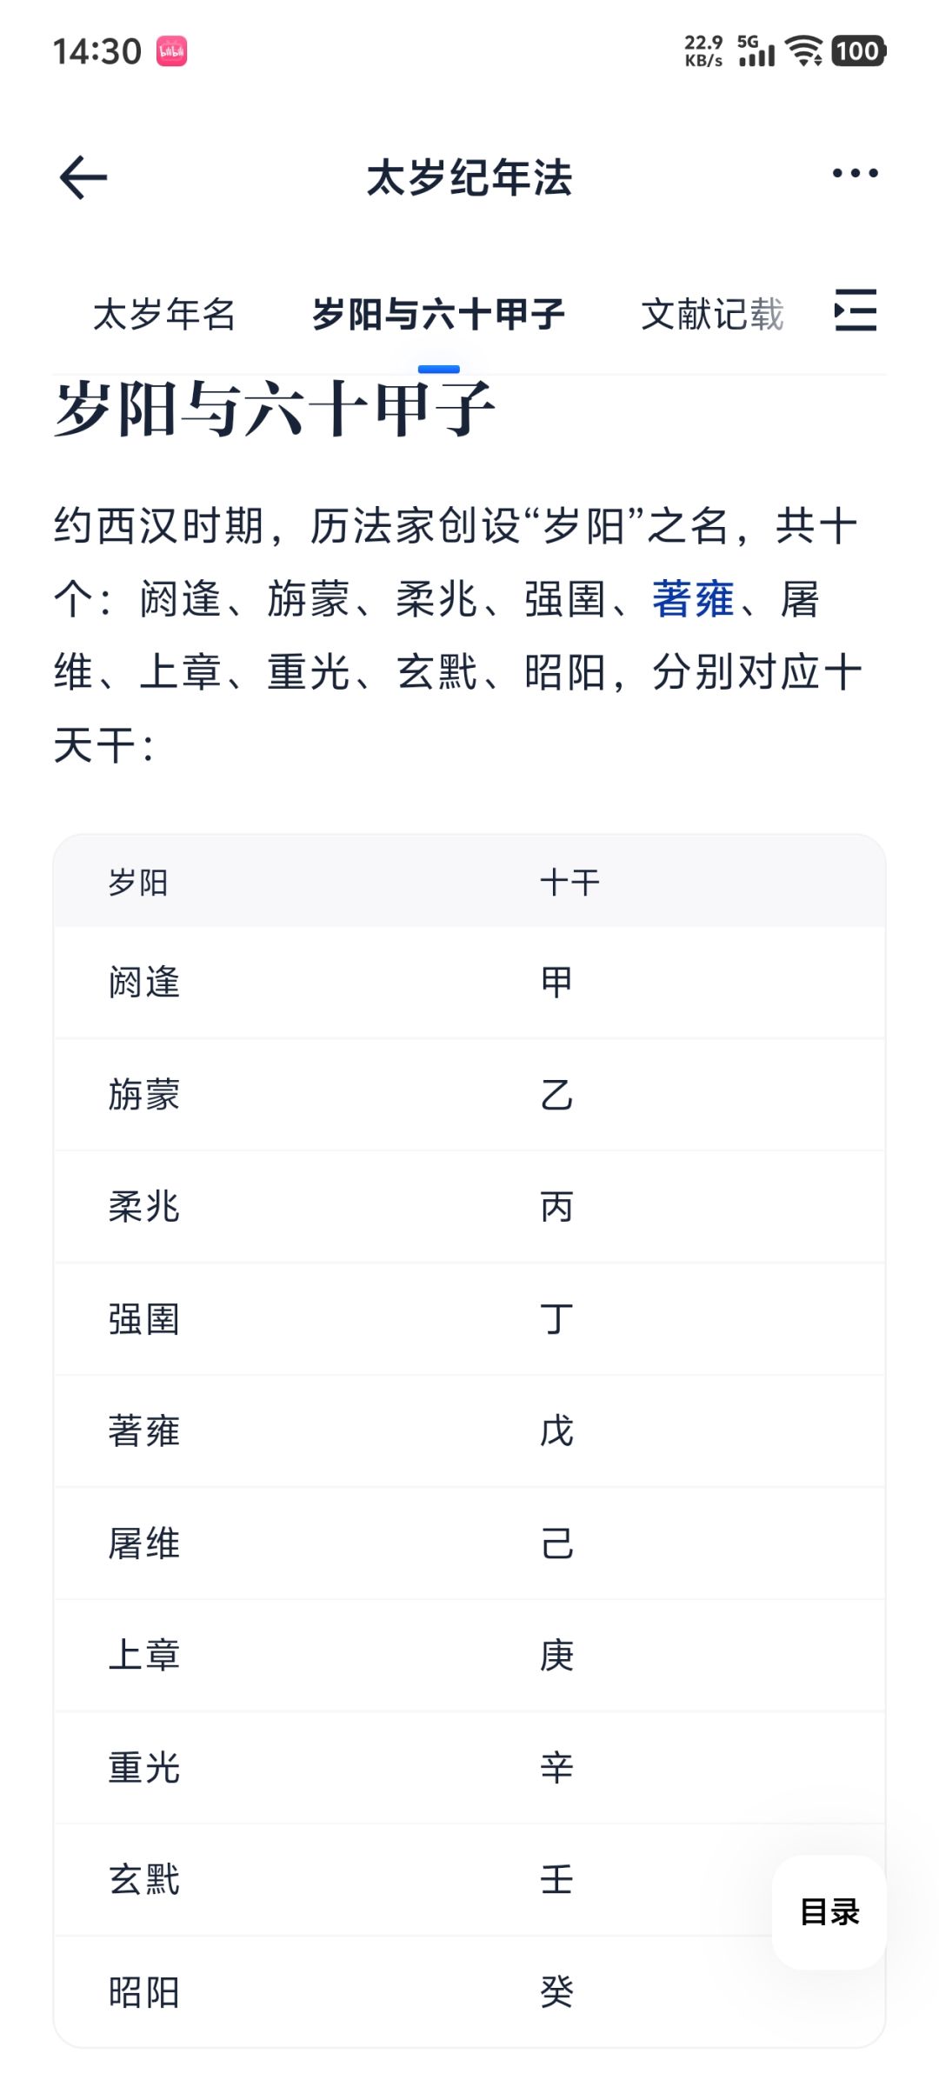Expand the section list outline icon
Image resolution: width=939 pixels, height=2087 pixels.
click(855, 310)
